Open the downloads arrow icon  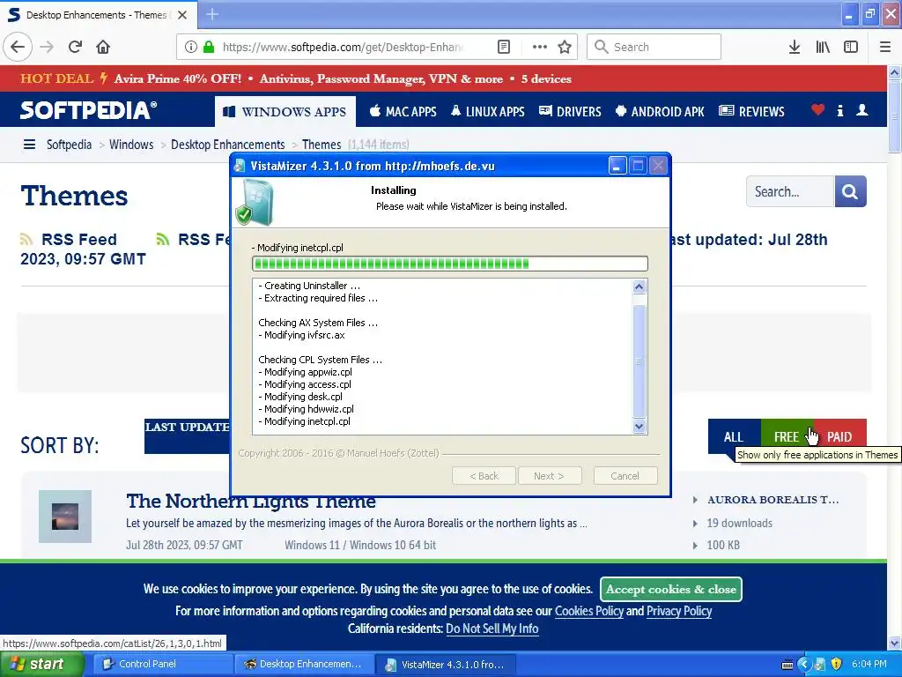pyautogui.click(x=794, y=47)
